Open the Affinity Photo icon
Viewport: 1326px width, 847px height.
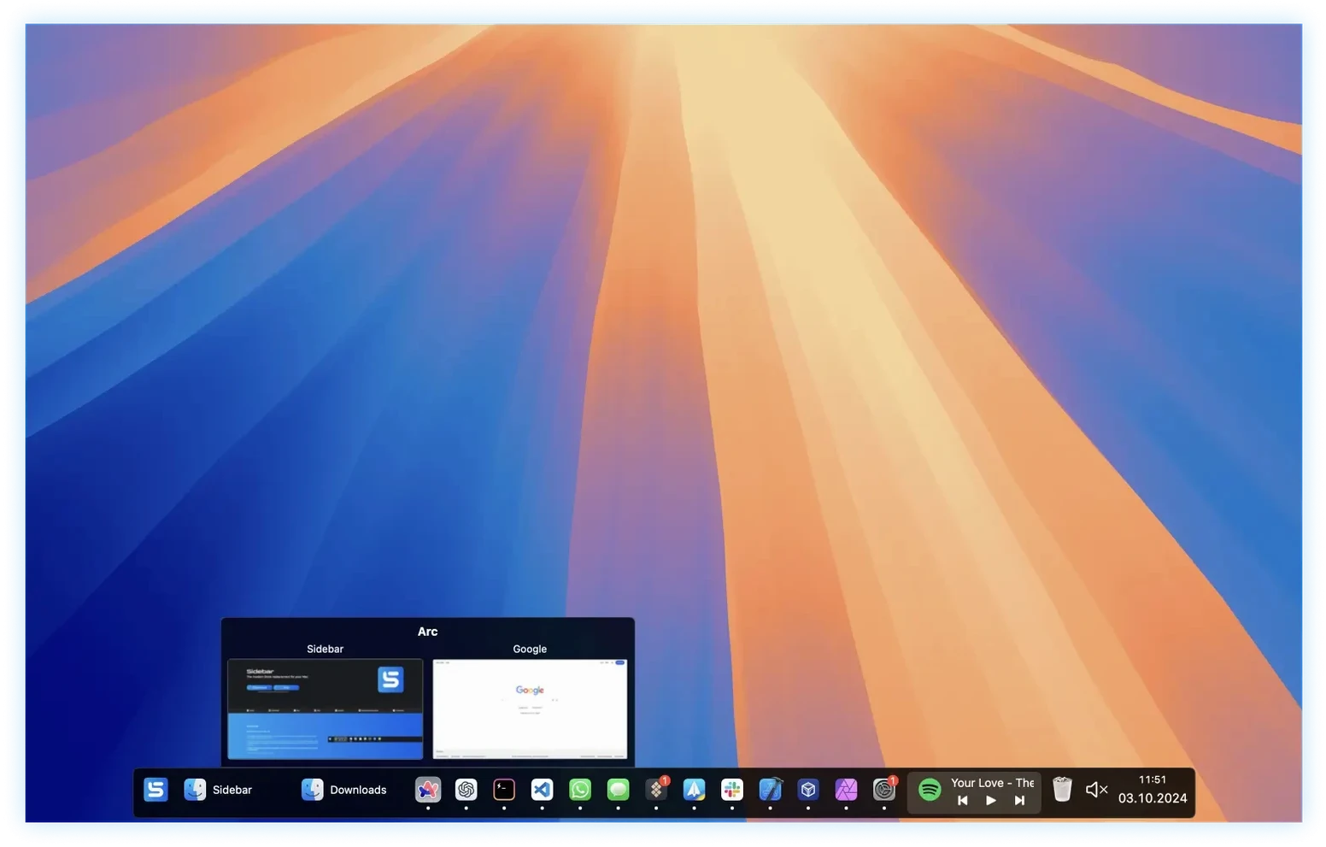846,790
